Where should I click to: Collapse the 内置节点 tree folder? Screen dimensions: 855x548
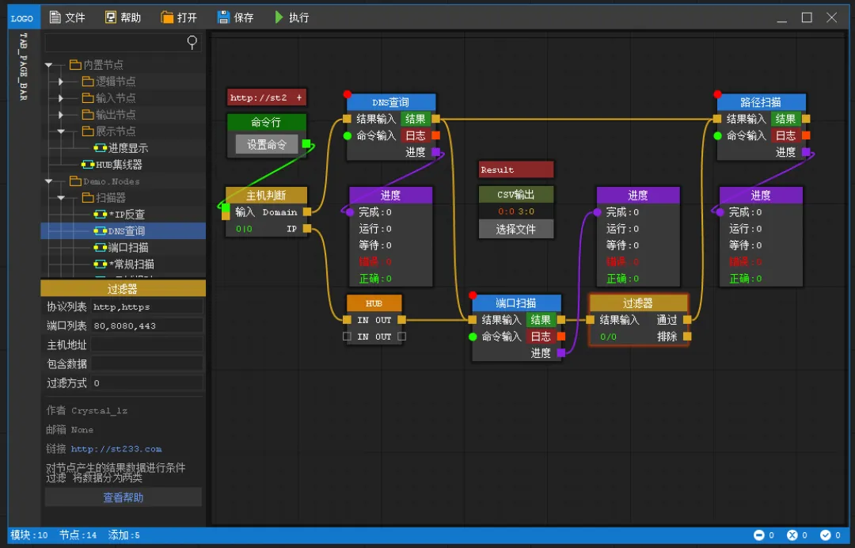pos(49,65)
